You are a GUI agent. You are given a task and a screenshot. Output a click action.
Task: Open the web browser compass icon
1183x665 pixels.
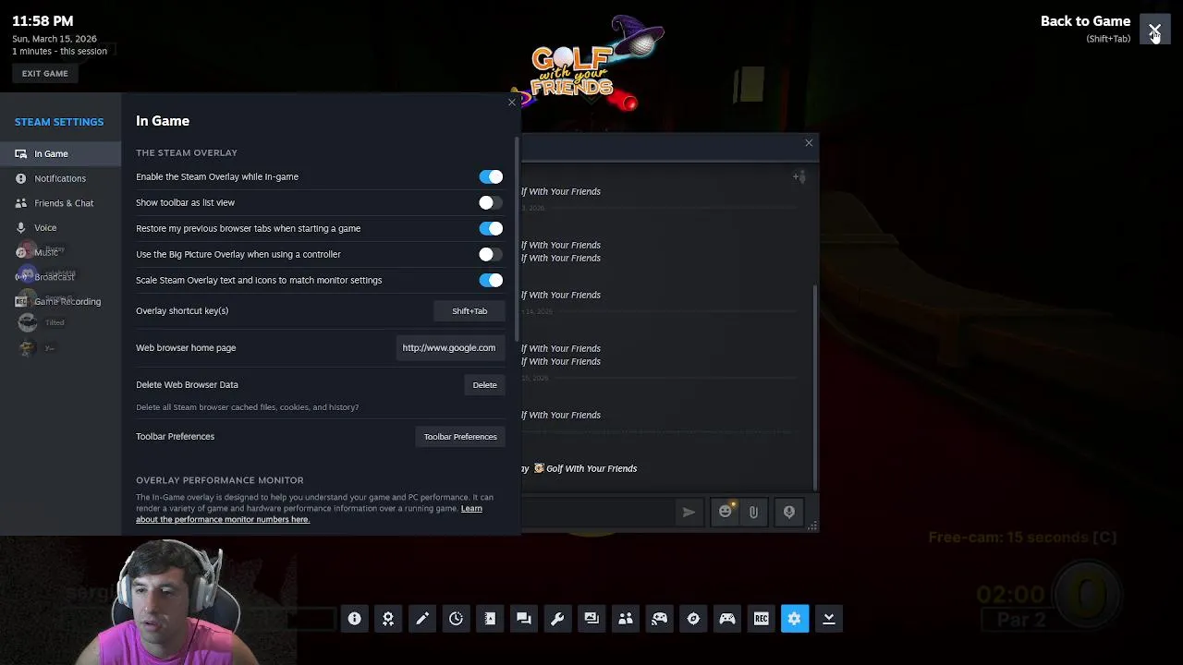693,619
